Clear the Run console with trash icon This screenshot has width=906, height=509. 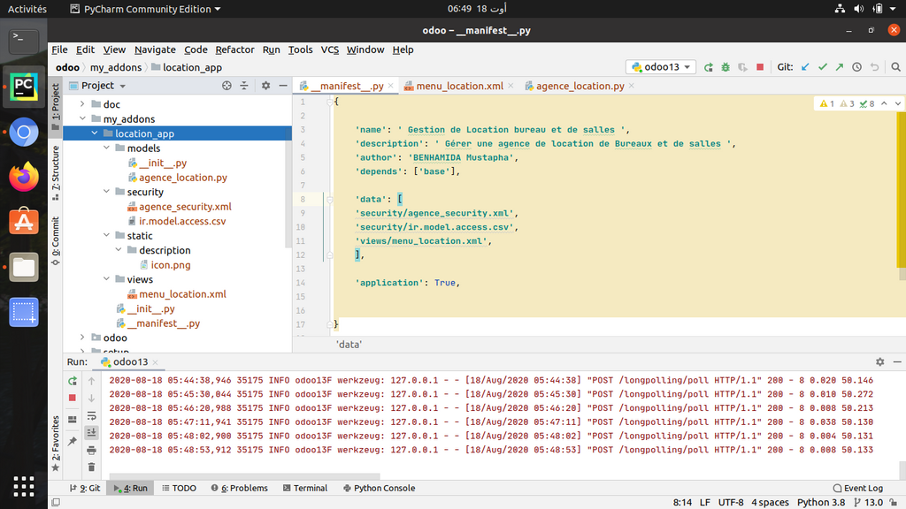coord(91,465)
